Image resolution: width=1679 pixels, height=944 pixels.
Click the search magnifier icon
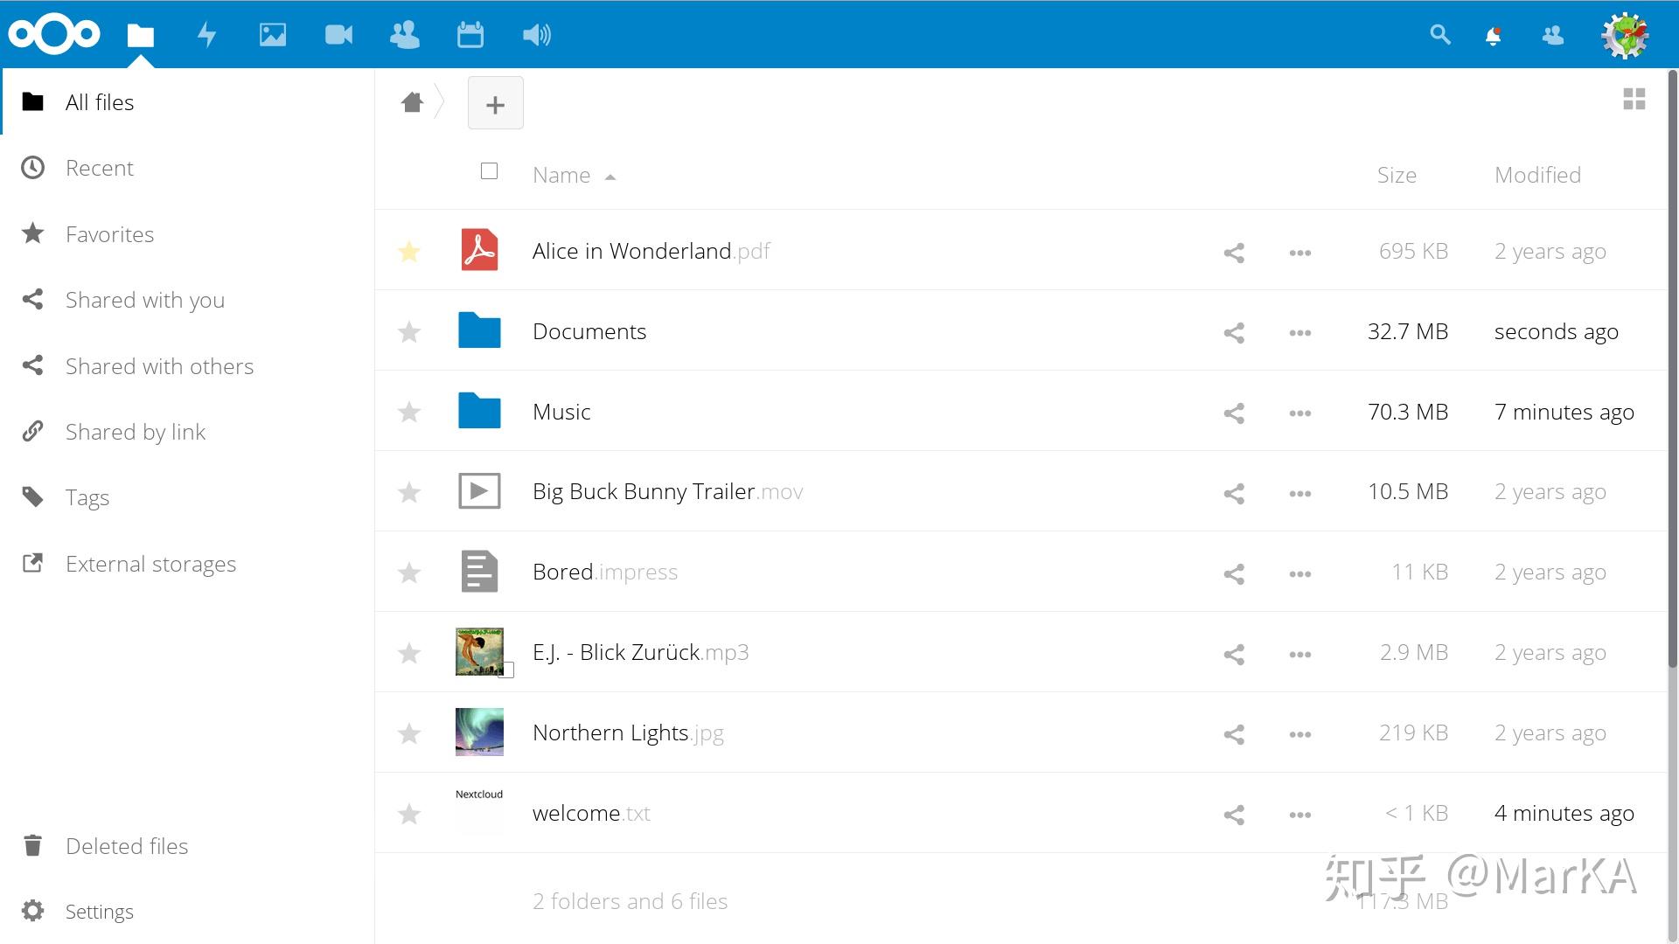pyautogui.click(x=1440, y=35)
